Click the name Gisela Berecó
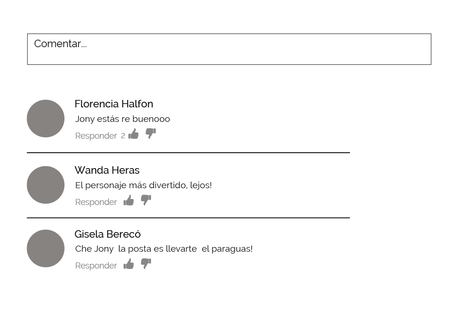The width and height of the screenshot is (456, 311). coord(107,234)
